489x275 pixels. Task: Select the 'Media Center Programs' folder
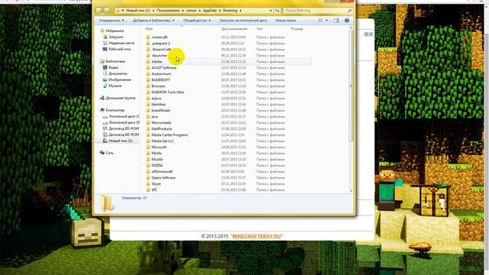[x=170, y=135]
